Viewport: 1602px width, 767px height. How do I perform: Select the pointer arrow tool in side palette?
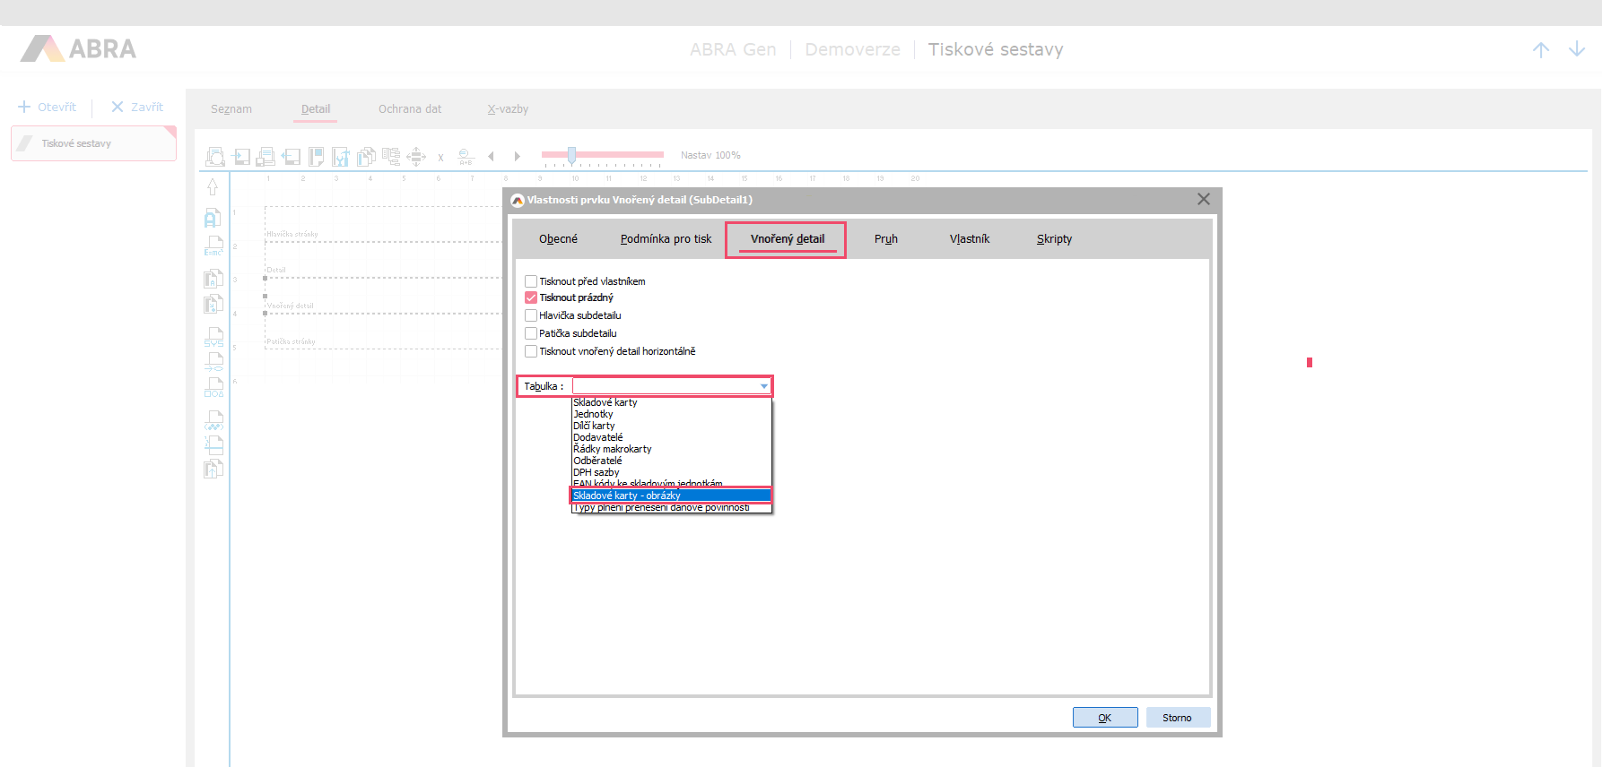click(x=213, y=186)
